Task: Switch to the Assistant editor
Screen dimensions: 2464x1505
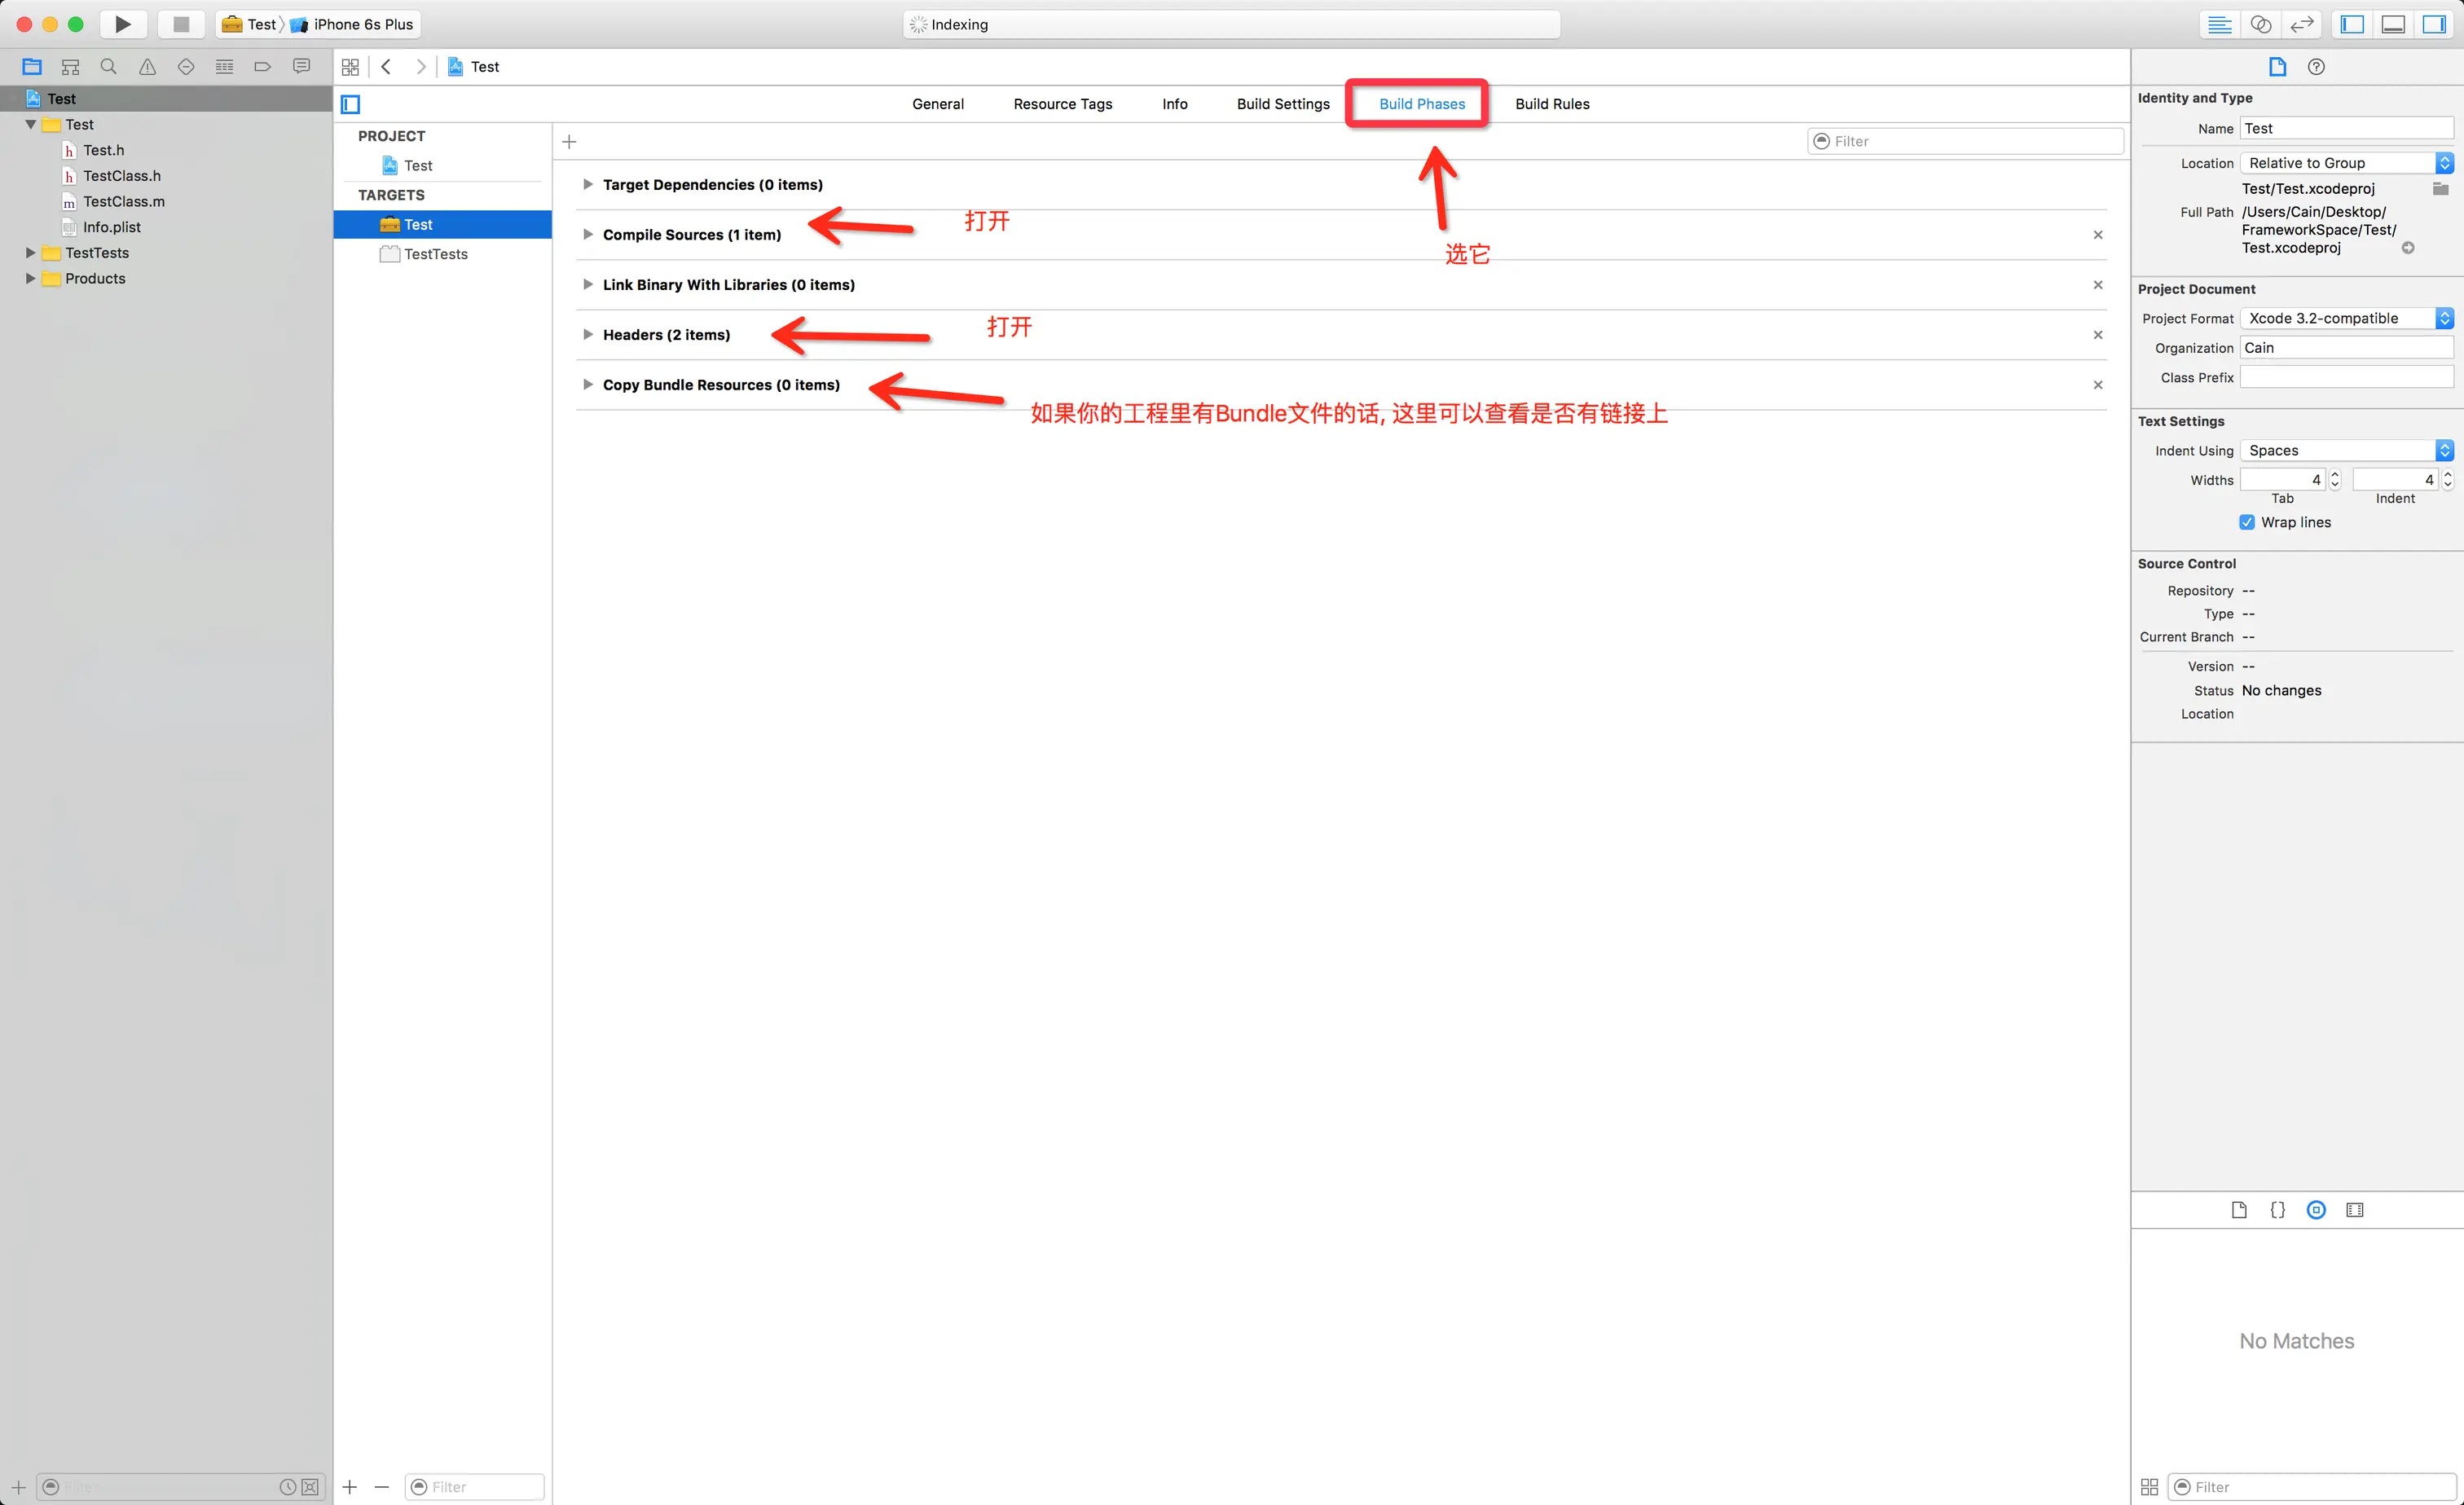Action: 2260,24
